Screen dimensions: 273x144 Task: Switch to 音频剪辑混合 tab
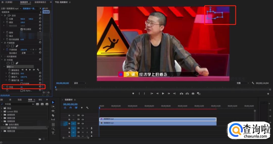(40, 2)
